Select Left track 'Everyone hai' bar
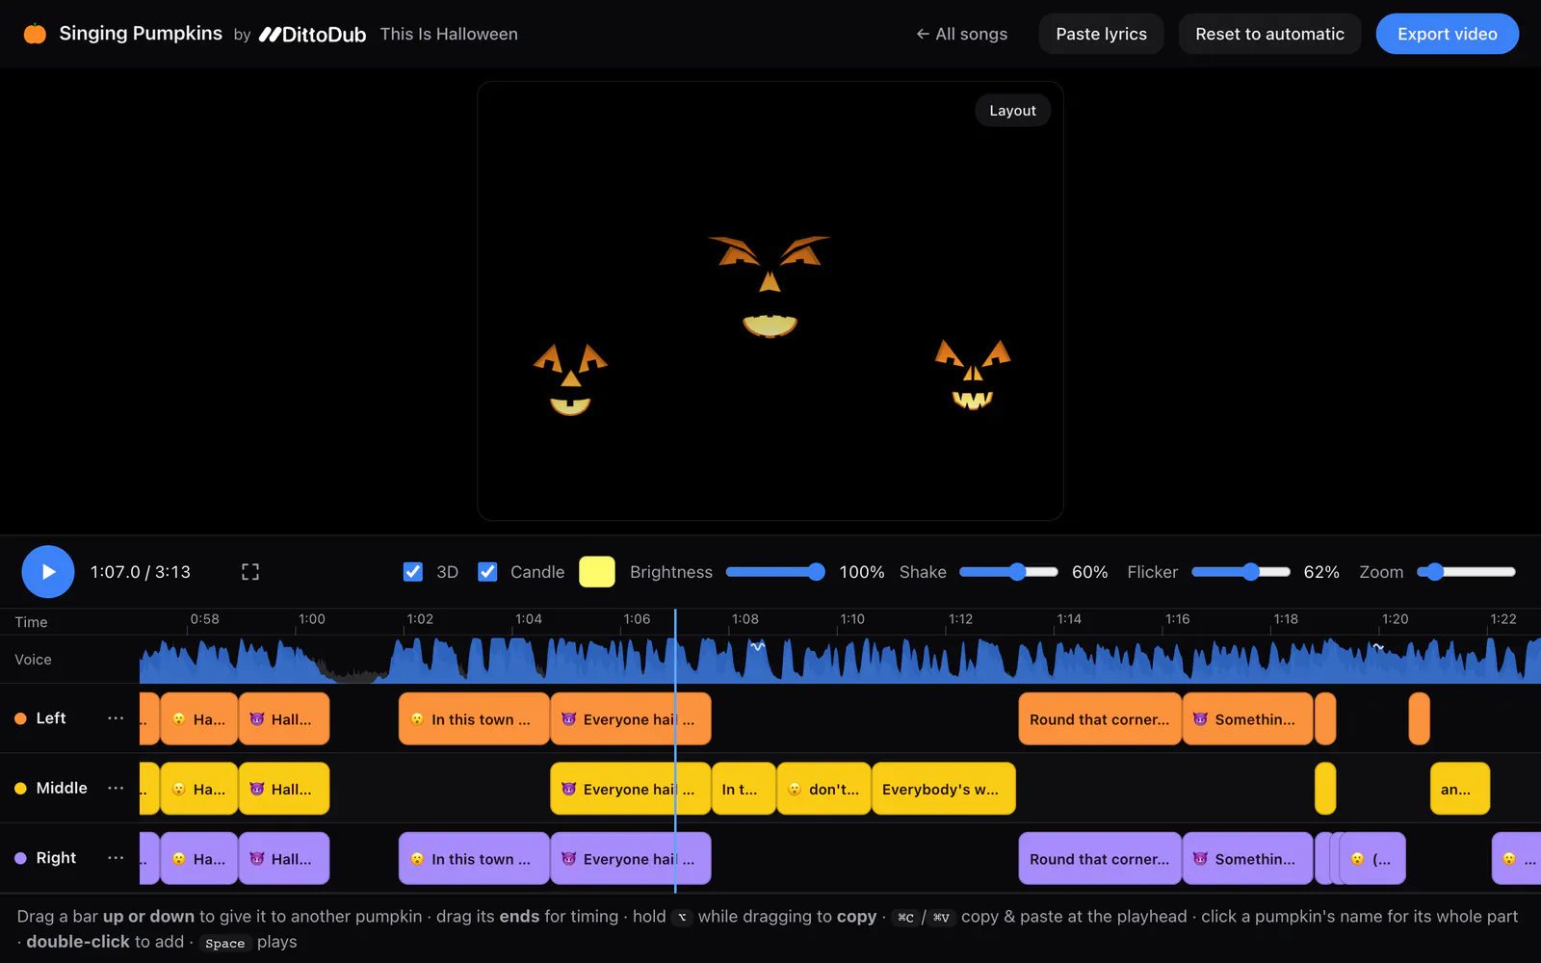1541x963 pixels. tap(631, 718)
